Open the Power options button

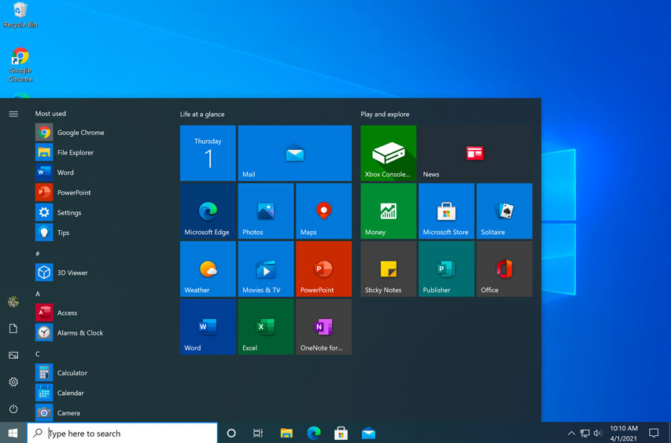point(13,409)
